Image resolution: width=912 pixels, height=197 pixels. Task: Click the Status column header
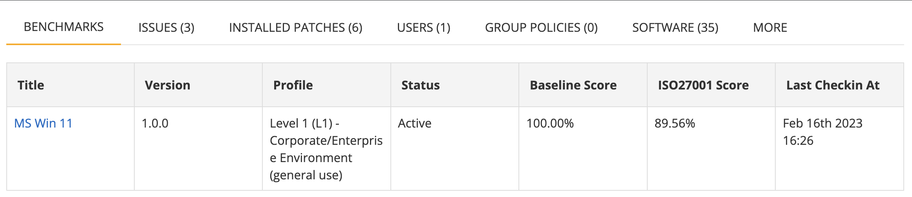420,85
